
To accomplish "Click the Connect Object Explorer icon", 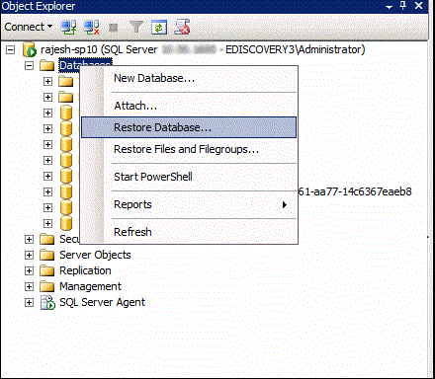I will [69, 27].
